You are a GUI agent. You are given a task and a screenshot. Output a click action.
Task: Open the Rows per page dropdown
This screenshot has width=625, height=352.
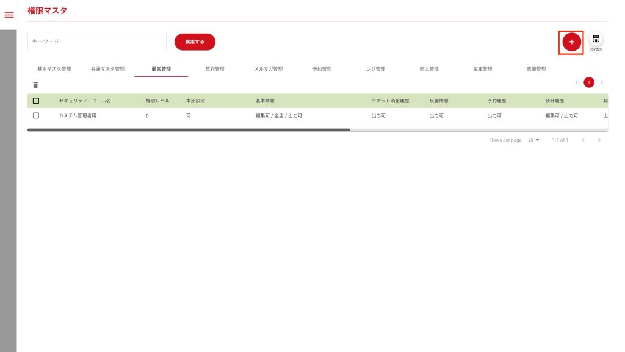coord(533,140)
